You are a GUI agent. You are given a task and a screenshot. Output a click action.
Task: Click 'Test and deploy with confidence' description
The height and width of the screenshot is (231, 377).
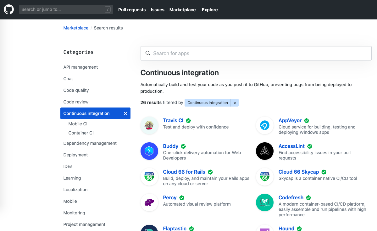coord(196,127)
